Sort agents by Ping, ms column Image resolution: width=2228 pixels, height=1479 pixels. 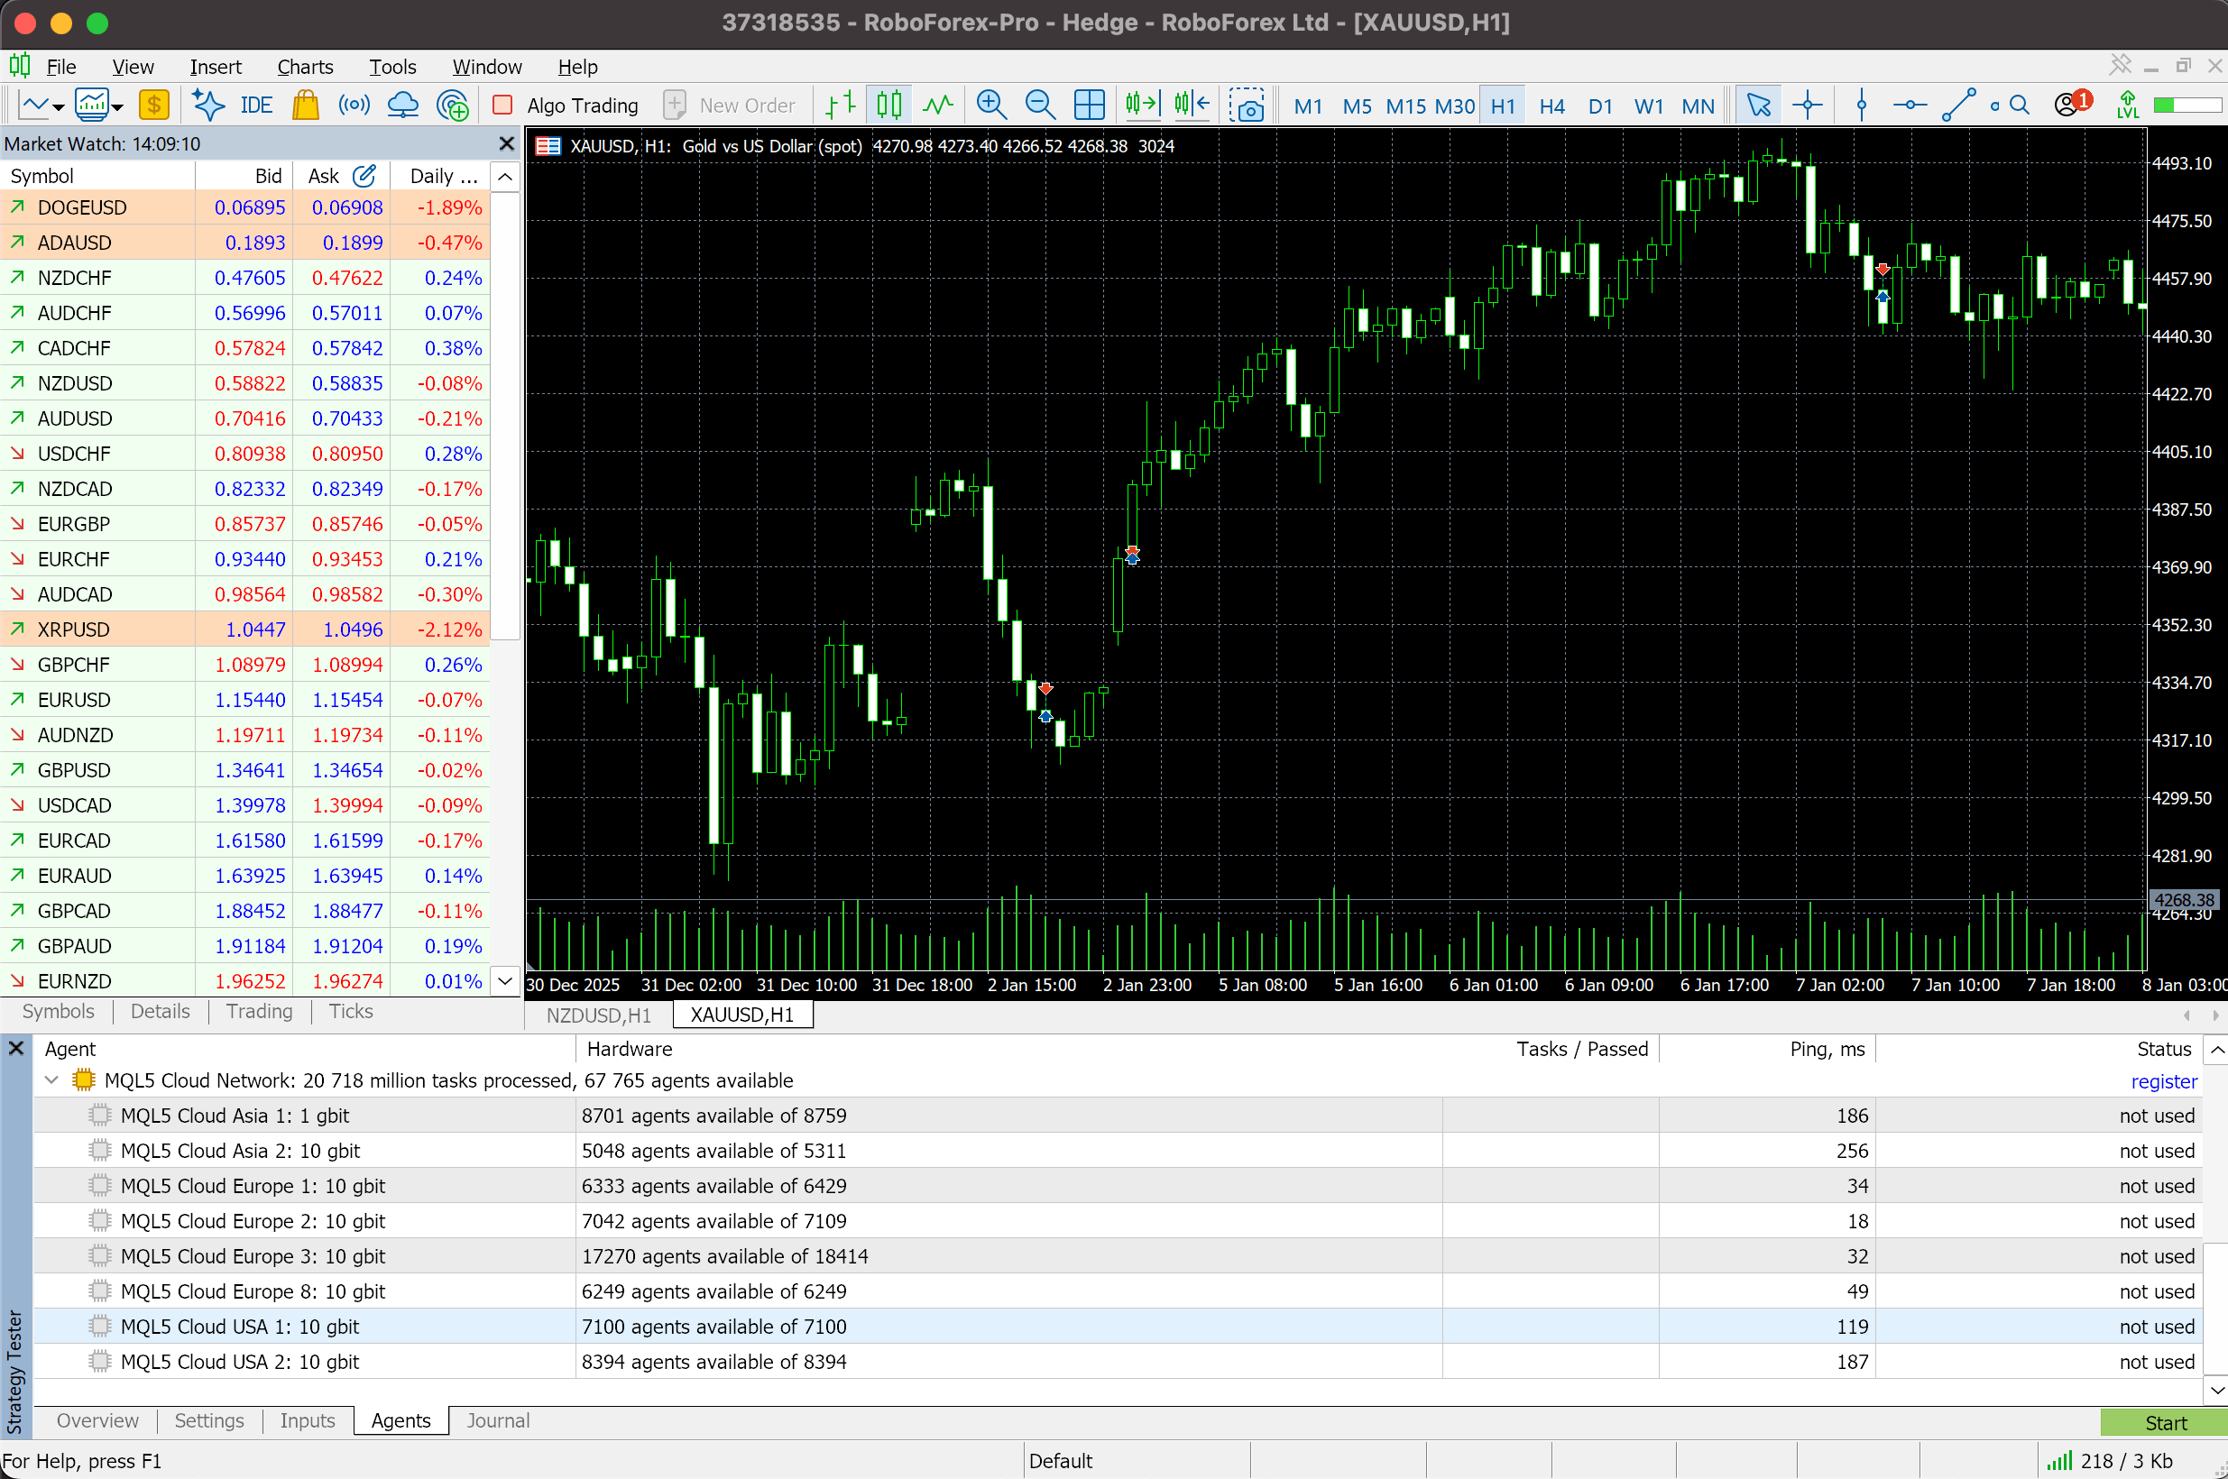pyautogui.click(x=1767, y=1049)
